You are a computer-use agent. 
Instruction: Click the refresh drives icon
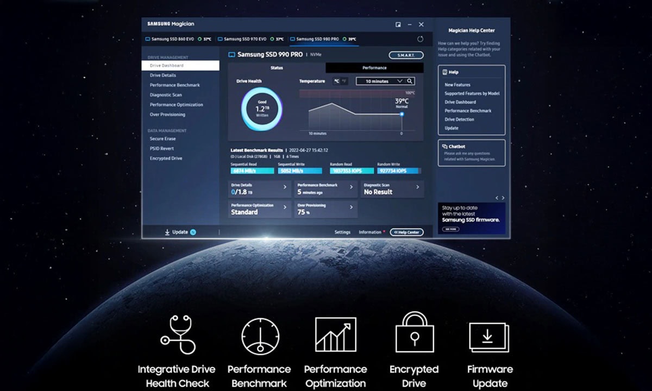pos(420,39)
